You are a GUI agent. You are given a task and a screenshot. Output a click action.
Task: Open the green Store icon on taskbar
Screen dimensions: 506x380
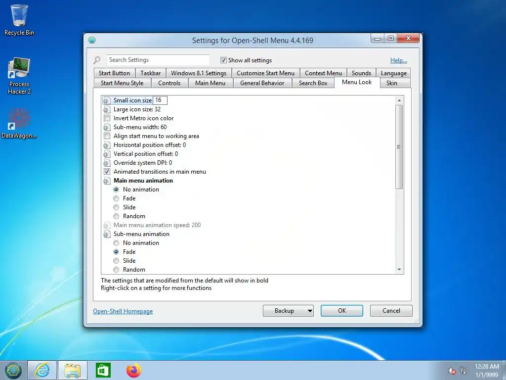(x=103, y=370)
